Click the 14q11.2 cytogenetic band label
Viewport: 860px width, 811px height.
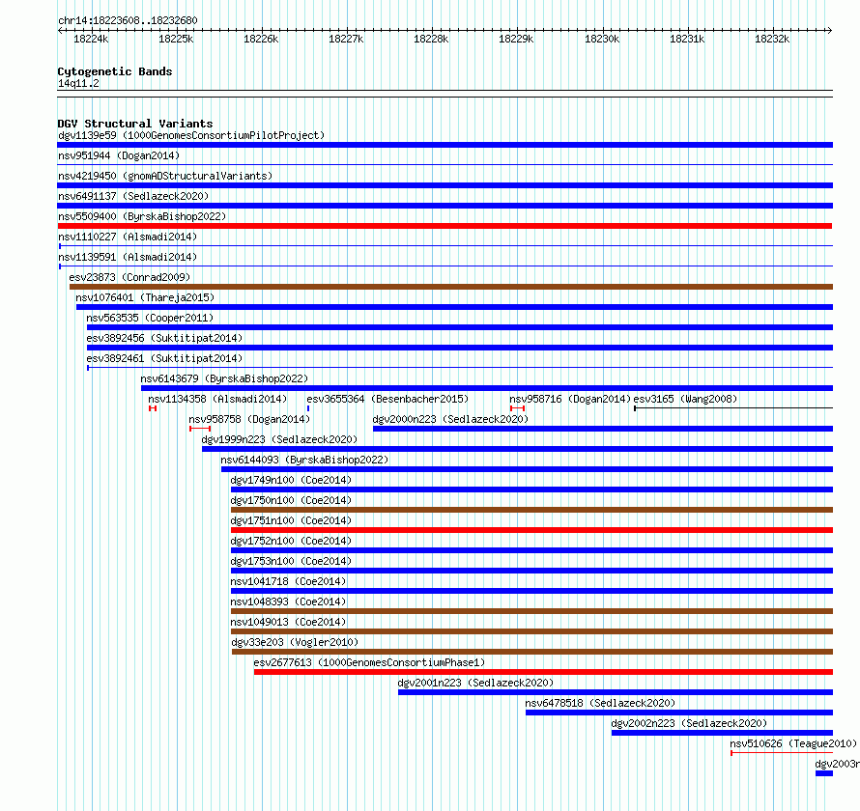78,83
